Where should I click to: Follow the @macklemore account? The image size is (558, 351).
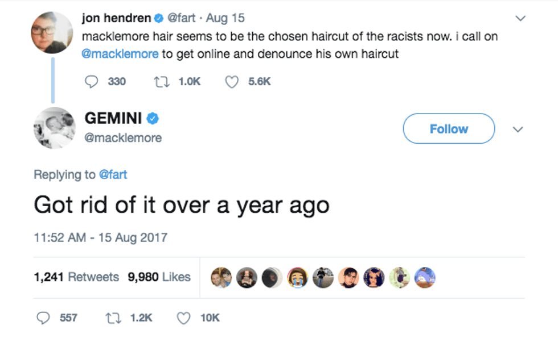click(x=449, y=129)
